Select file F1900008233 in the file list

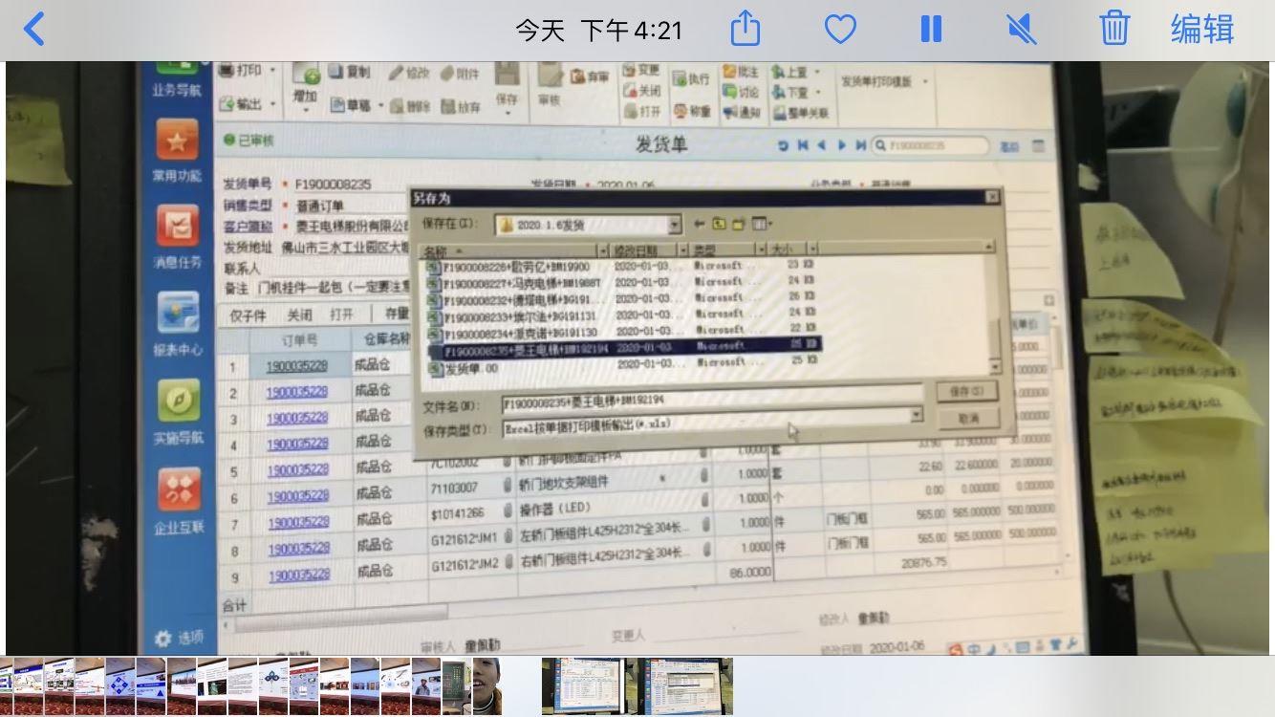[x=512, y=316]
